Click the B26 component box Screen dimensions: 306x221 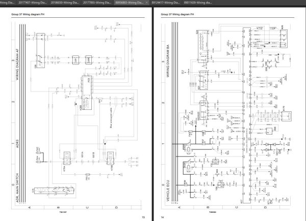284,39
